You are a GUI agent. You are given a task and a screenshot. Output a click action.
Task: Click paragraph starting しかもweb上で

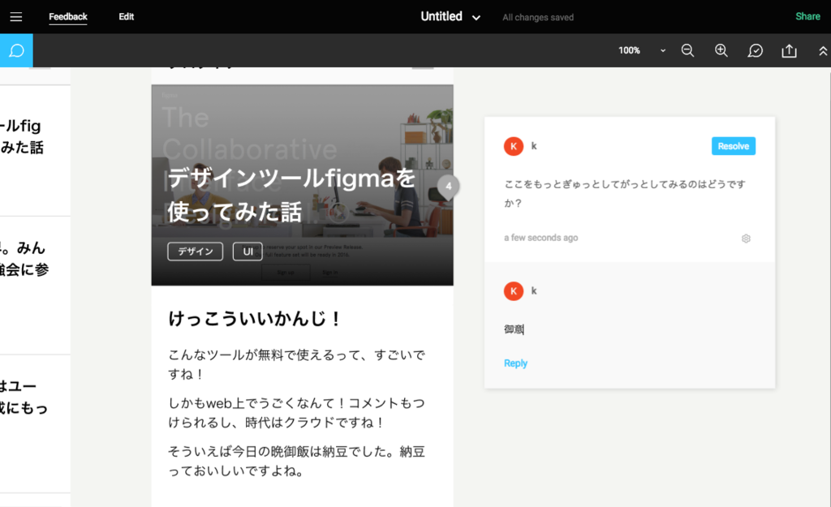pyautogui.click(x=296, y=413)
